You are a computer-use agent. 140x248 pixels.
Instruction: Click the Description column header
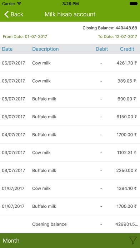tap(45, 49)
